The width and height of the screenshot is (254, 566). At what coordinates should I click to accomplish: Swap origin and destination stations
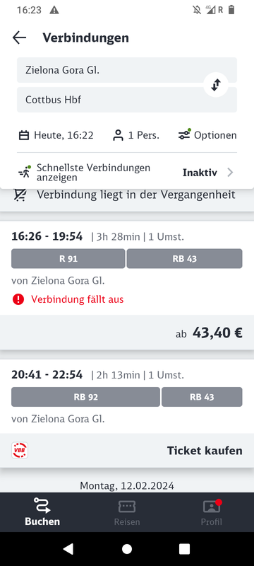[x=215, y=85]
